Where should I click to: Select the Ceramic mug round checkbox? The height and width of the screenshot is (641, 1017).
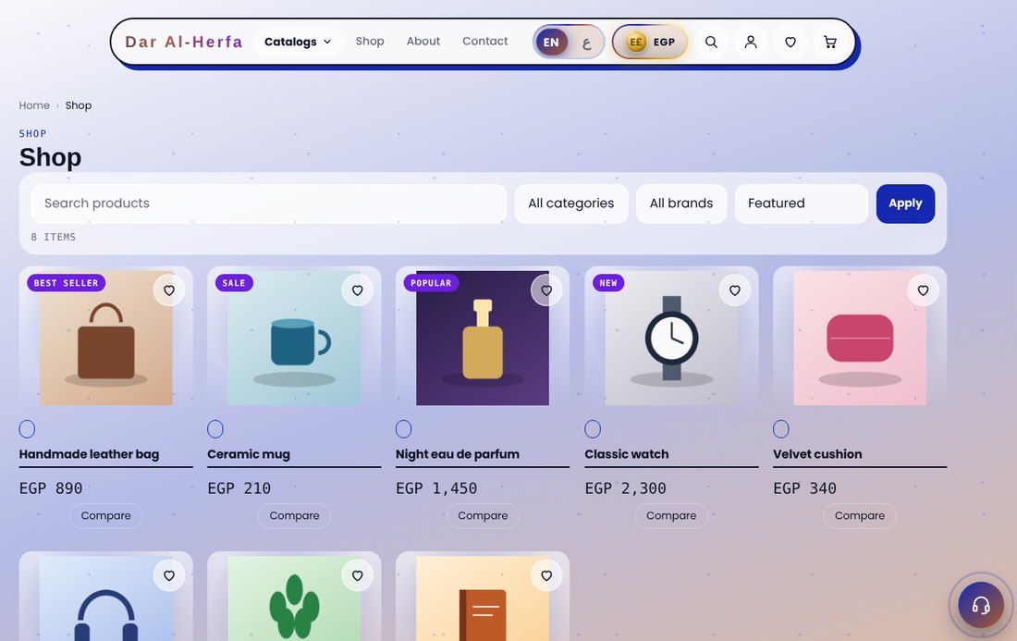215,429
